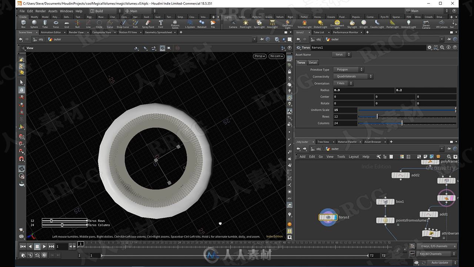Adjust the Uniform Scale slider
The image size is (474, 267).
click(x=407, y=110)
